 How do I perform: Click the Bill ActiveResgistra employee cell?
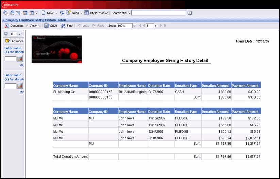click(133, 92)
